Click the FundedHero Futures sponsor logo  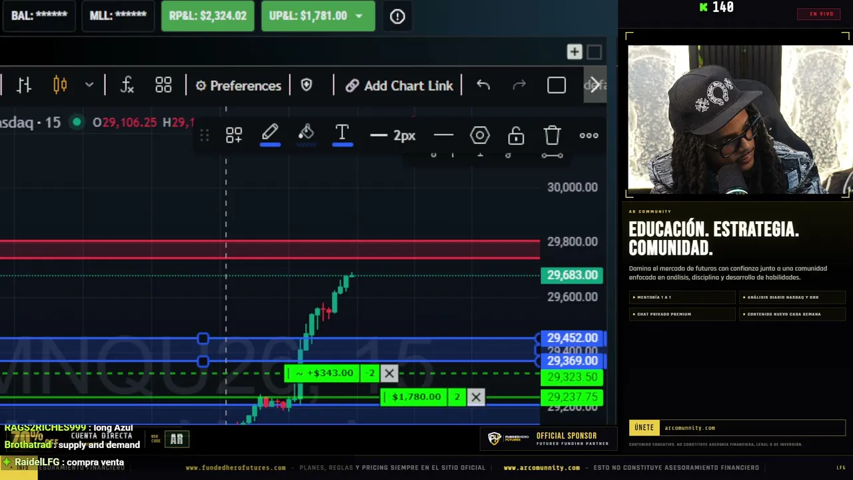tap(509, 438)
